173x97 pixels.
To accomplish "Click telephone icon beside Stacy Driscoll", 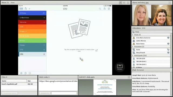I will coord(168,53).
